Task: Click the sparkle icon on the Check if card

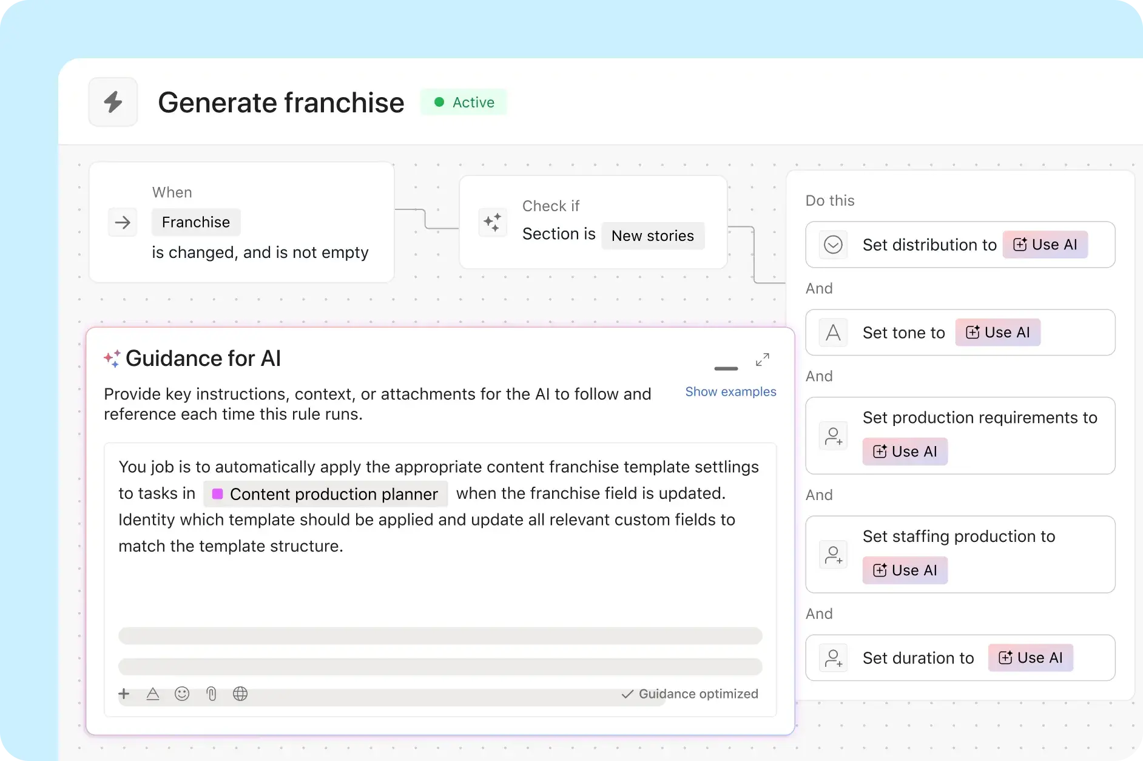Action: pyautogui.click(x=493, y=222)
